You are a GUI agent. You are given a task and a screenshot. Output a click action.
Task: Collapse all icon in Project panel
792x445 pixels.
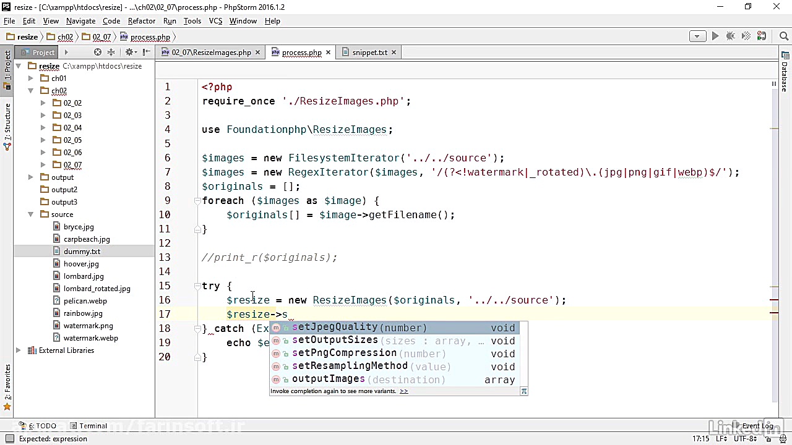coord(111,53)
